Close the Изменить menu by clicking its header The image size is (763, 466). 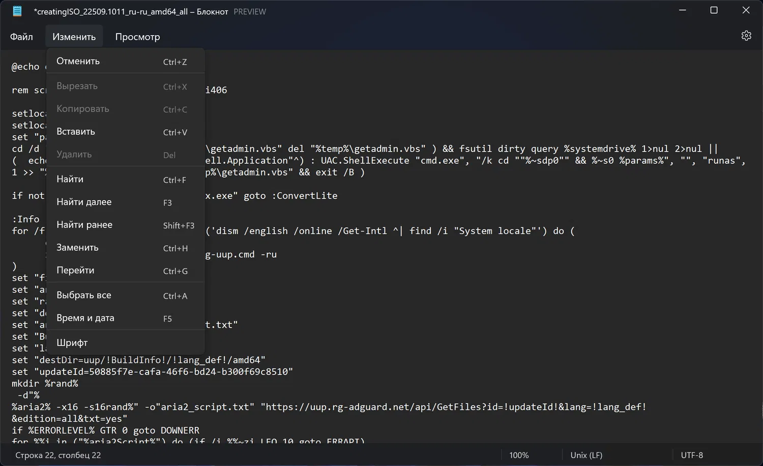click(x=74, y=37)
